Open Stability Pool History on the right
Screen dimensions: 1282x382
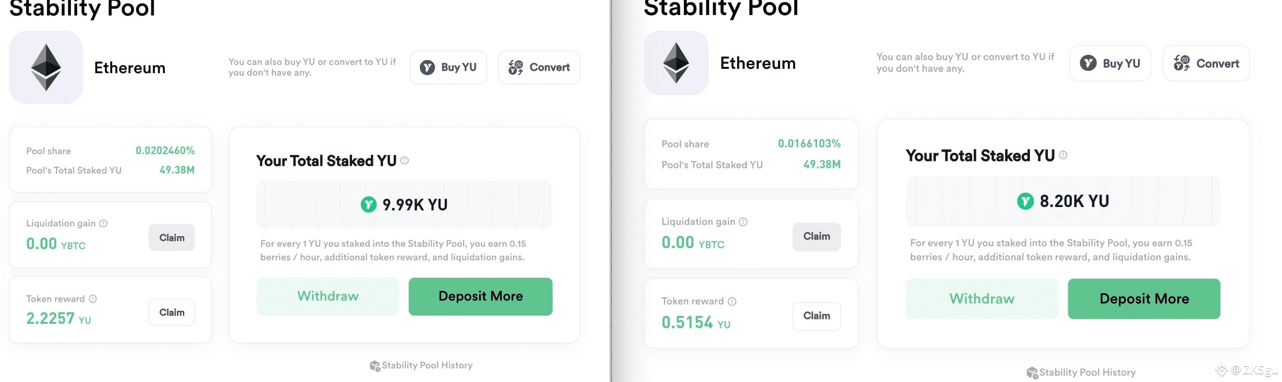click(x=1081, y=373)
